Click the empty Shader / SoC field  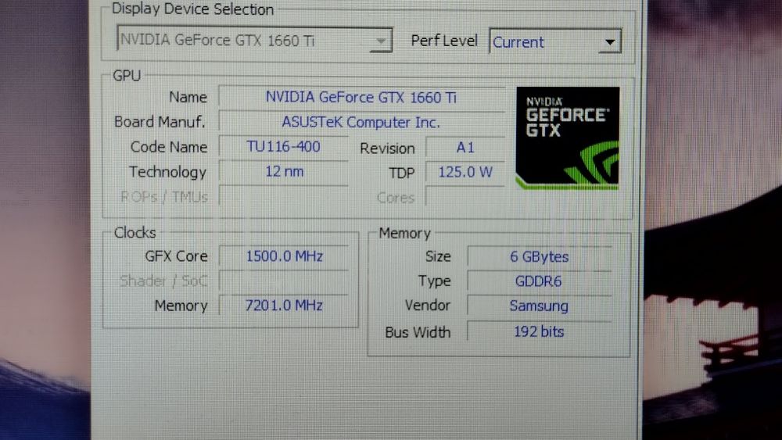point(285,281)
